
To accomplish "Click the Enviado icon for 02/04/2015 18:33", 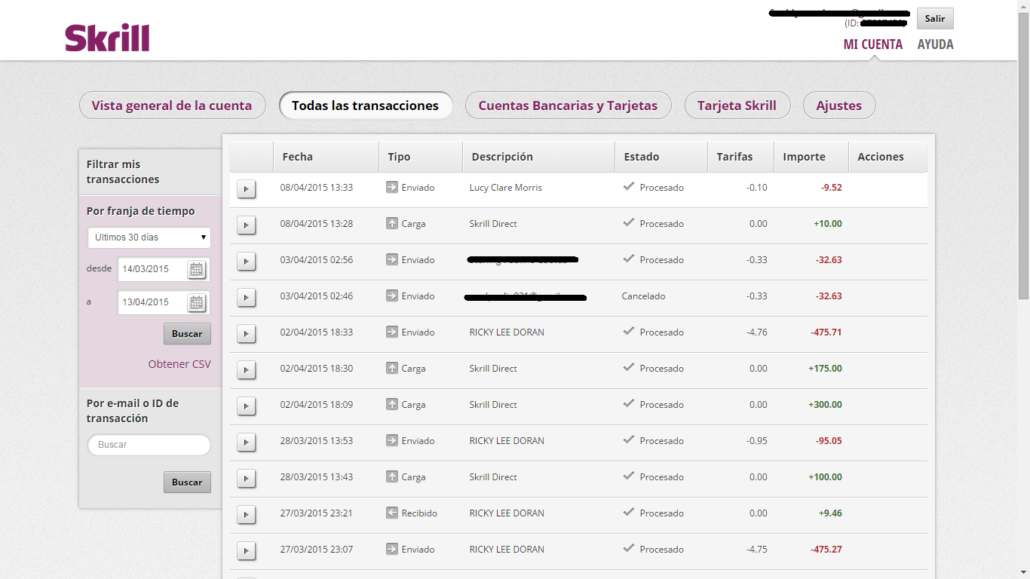I will [392, 332].
